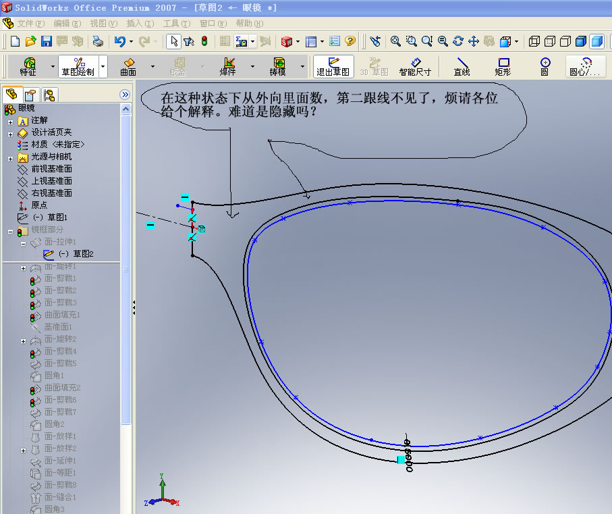Select the Rotate View tool

click(x=458, y=41)
